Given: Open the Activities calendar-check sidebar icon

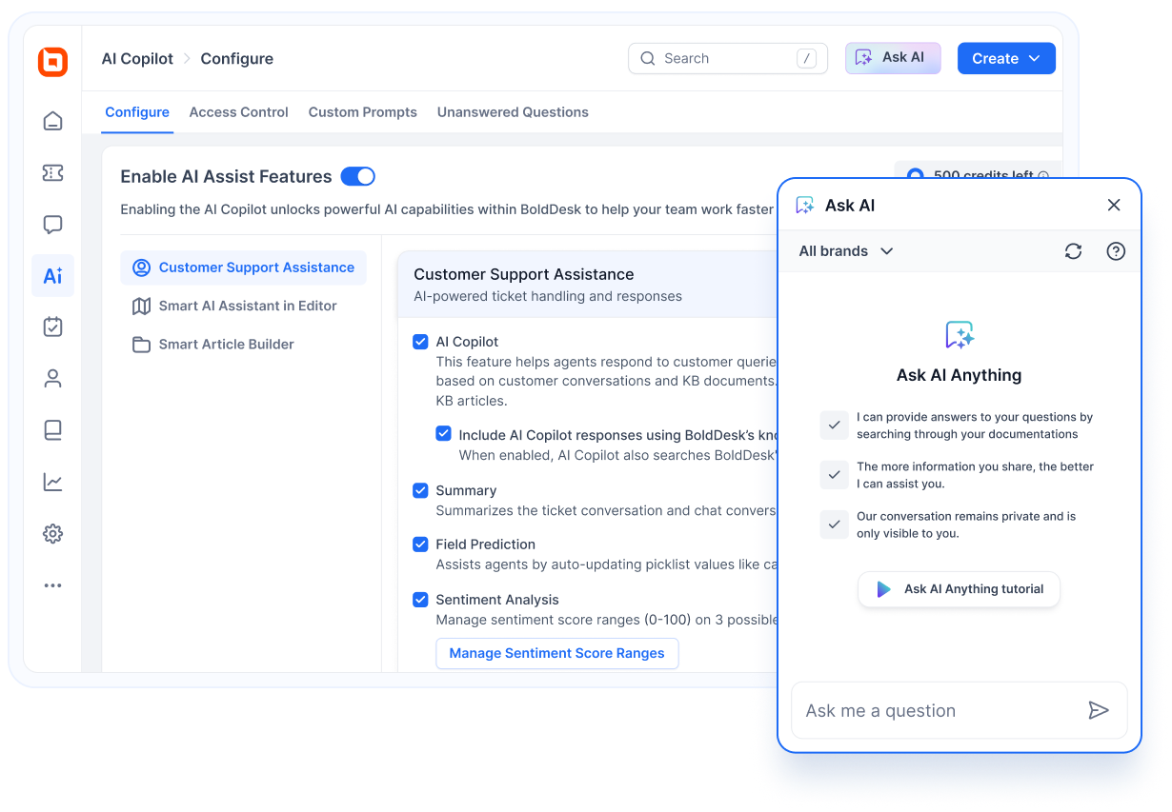Looking at the screenshot, I should click(x=53, y=327).
